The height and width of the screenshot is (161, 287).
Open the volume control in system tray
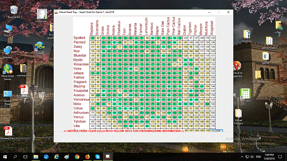coord(252,157)
